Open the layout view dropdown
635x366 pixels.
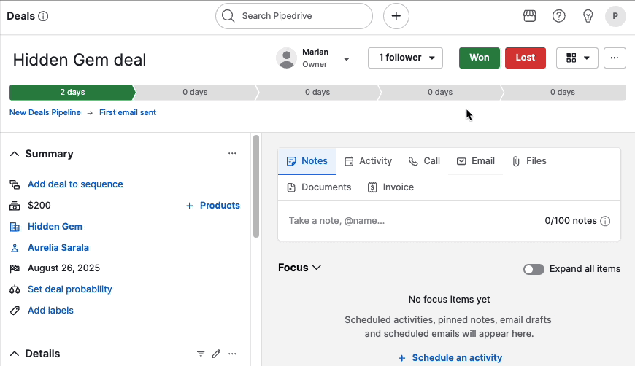(577, 58)
